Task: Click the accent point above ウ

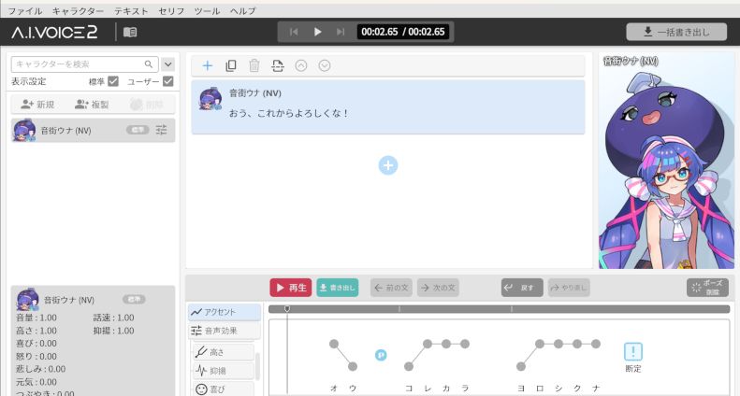Action: pos(353,366)
